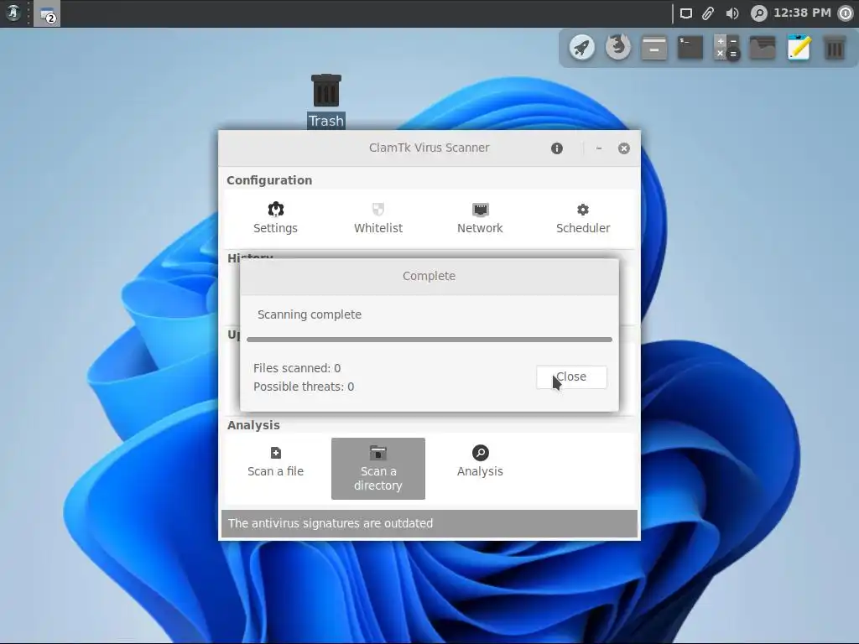859x644 pixels.
Task: Click the 12:38 PM clock
Action: point(802,13)
